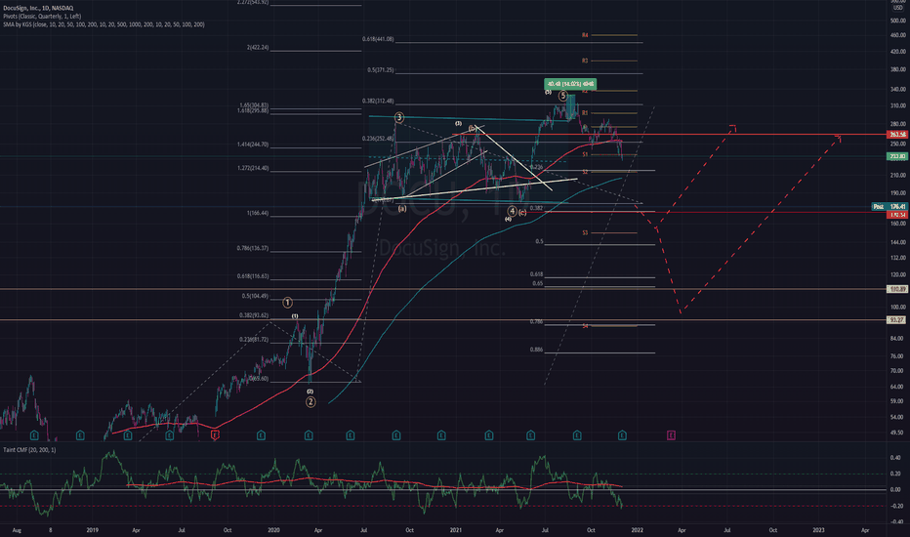910x537 pixels.
Task: Click the 0.40 value on CMF scale
Action: tap(895, 458)
